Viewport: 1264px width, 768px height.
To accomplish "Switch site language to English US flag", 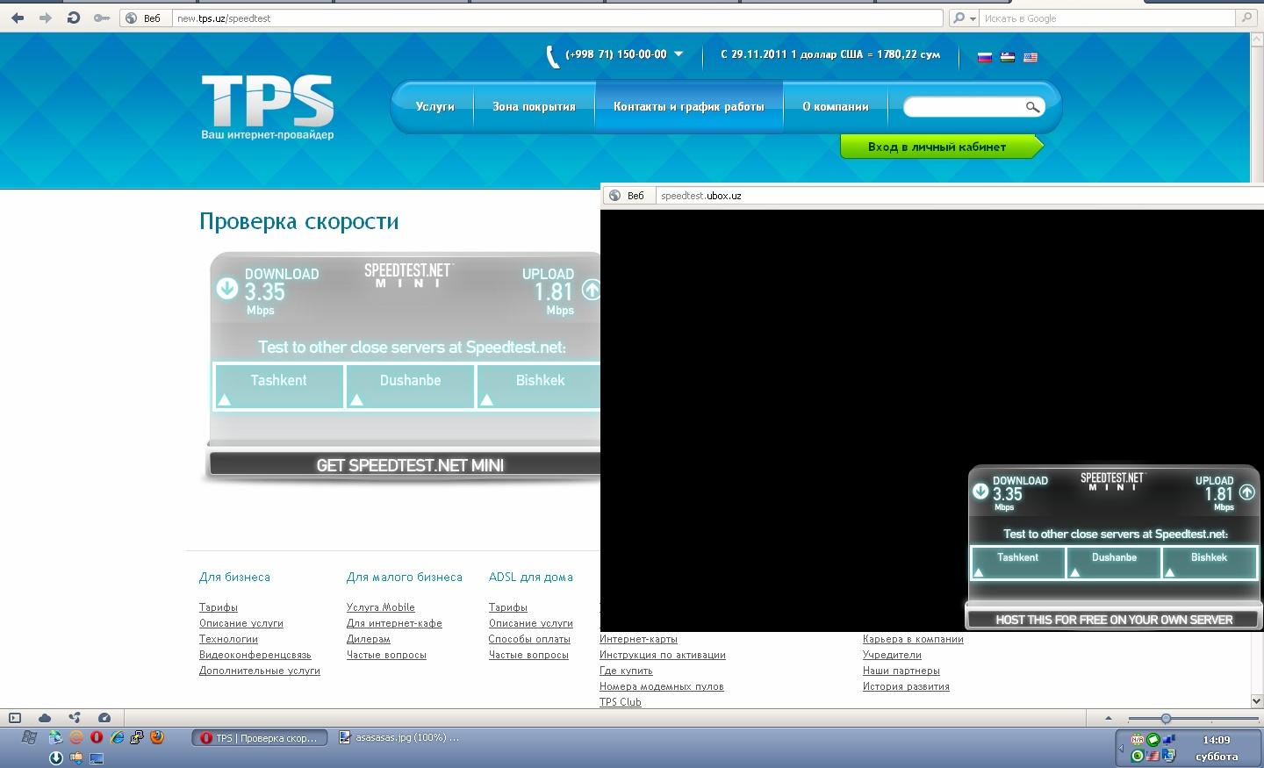I will coord(1031,57).
